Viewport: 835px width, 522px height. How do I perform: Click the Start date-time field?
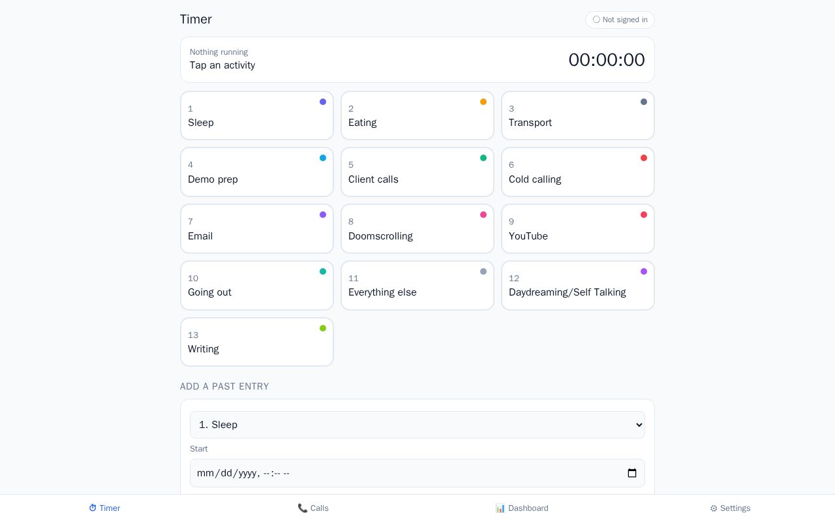(417, 473)
